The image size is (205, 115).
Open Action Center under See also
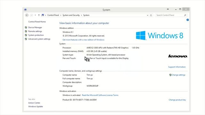(34, 103)
